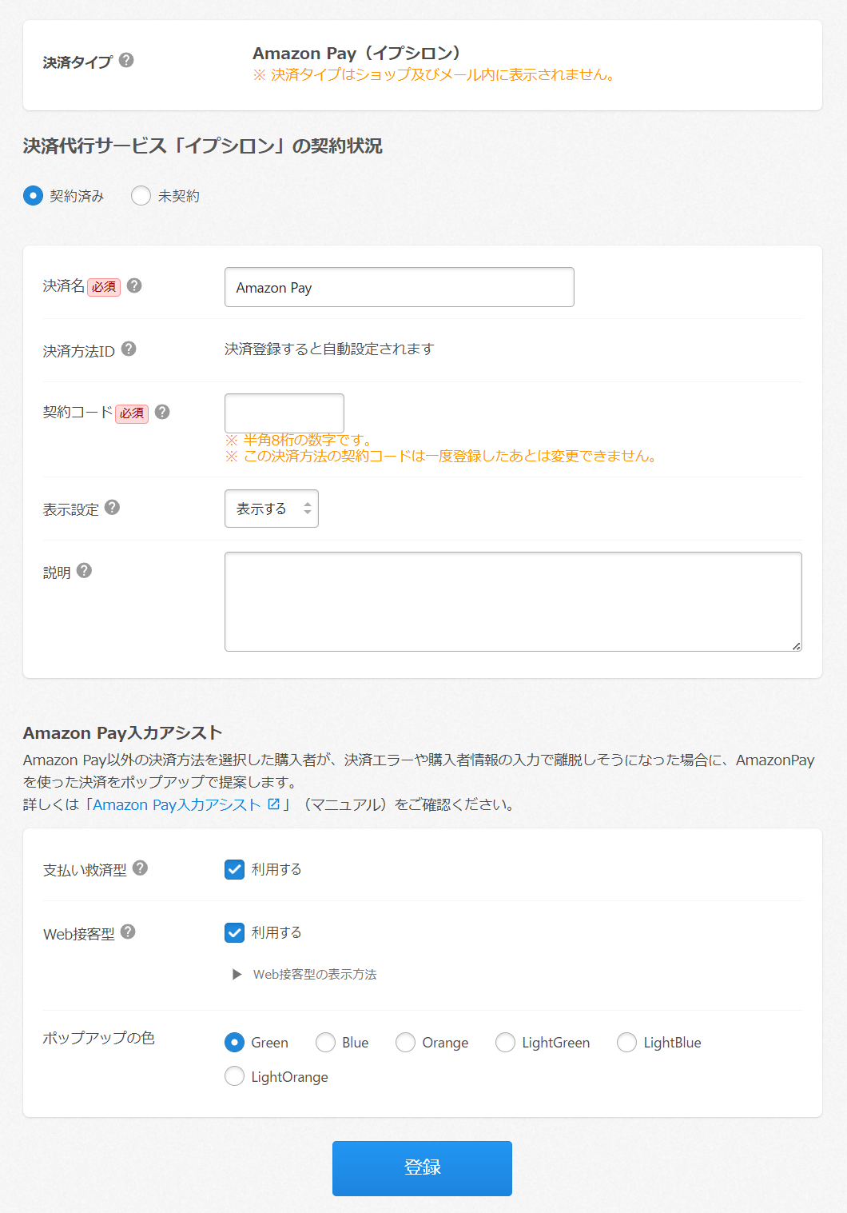
Task: Click help icon beside Web接客型
Action: coord(128,932)
